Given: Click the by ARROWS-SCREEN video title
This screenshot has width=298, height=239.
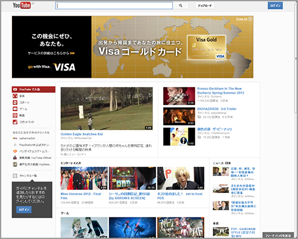Looking at the screenshot, I should pos(129,196).
